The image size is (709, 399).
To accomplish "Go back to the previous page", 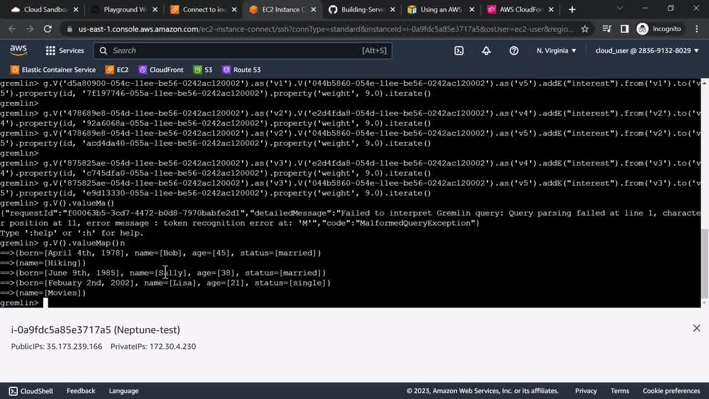I will tap(12, 29).
